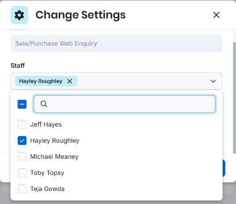Check the Michael Meaney checkbox
This screenshot has width=236, height=204.
click(22, 157)
